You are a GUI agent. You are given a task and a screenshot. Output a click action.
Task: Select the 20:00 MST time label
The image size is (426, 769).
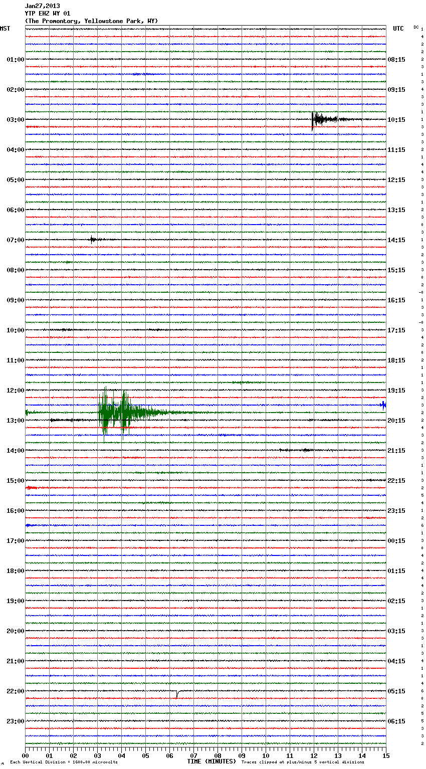pyautogui.click(x=15, y=631)
